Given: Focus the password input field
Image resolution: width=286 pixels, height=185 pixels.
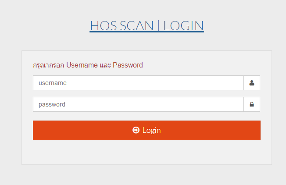Looking at the screenshot, I should 138,104.
